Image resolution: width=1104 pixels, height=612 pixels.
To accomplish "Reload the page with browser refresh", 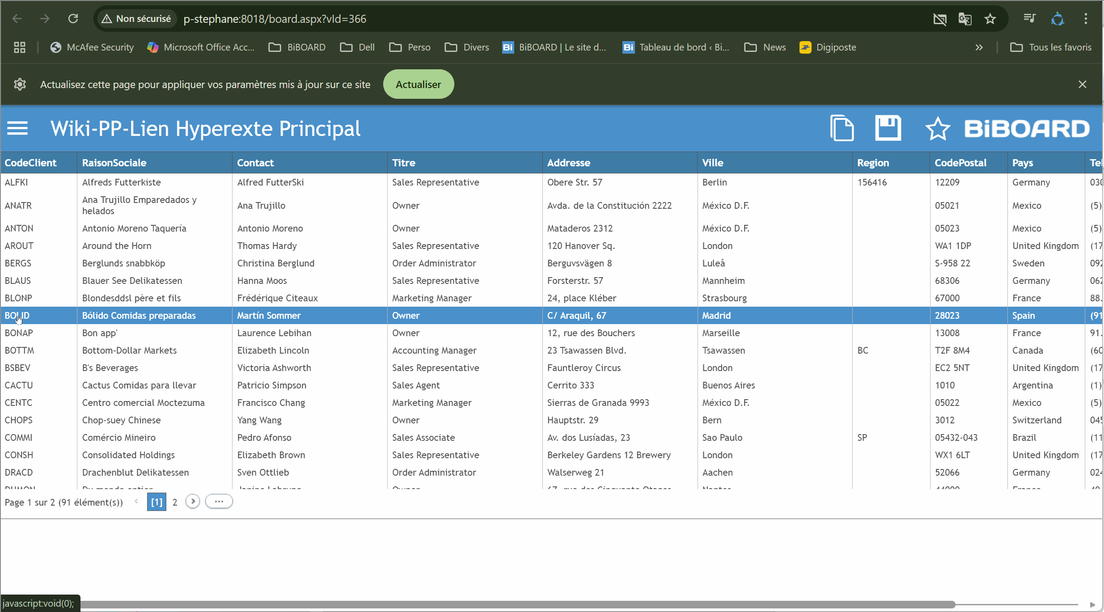I will click(73, 19).
